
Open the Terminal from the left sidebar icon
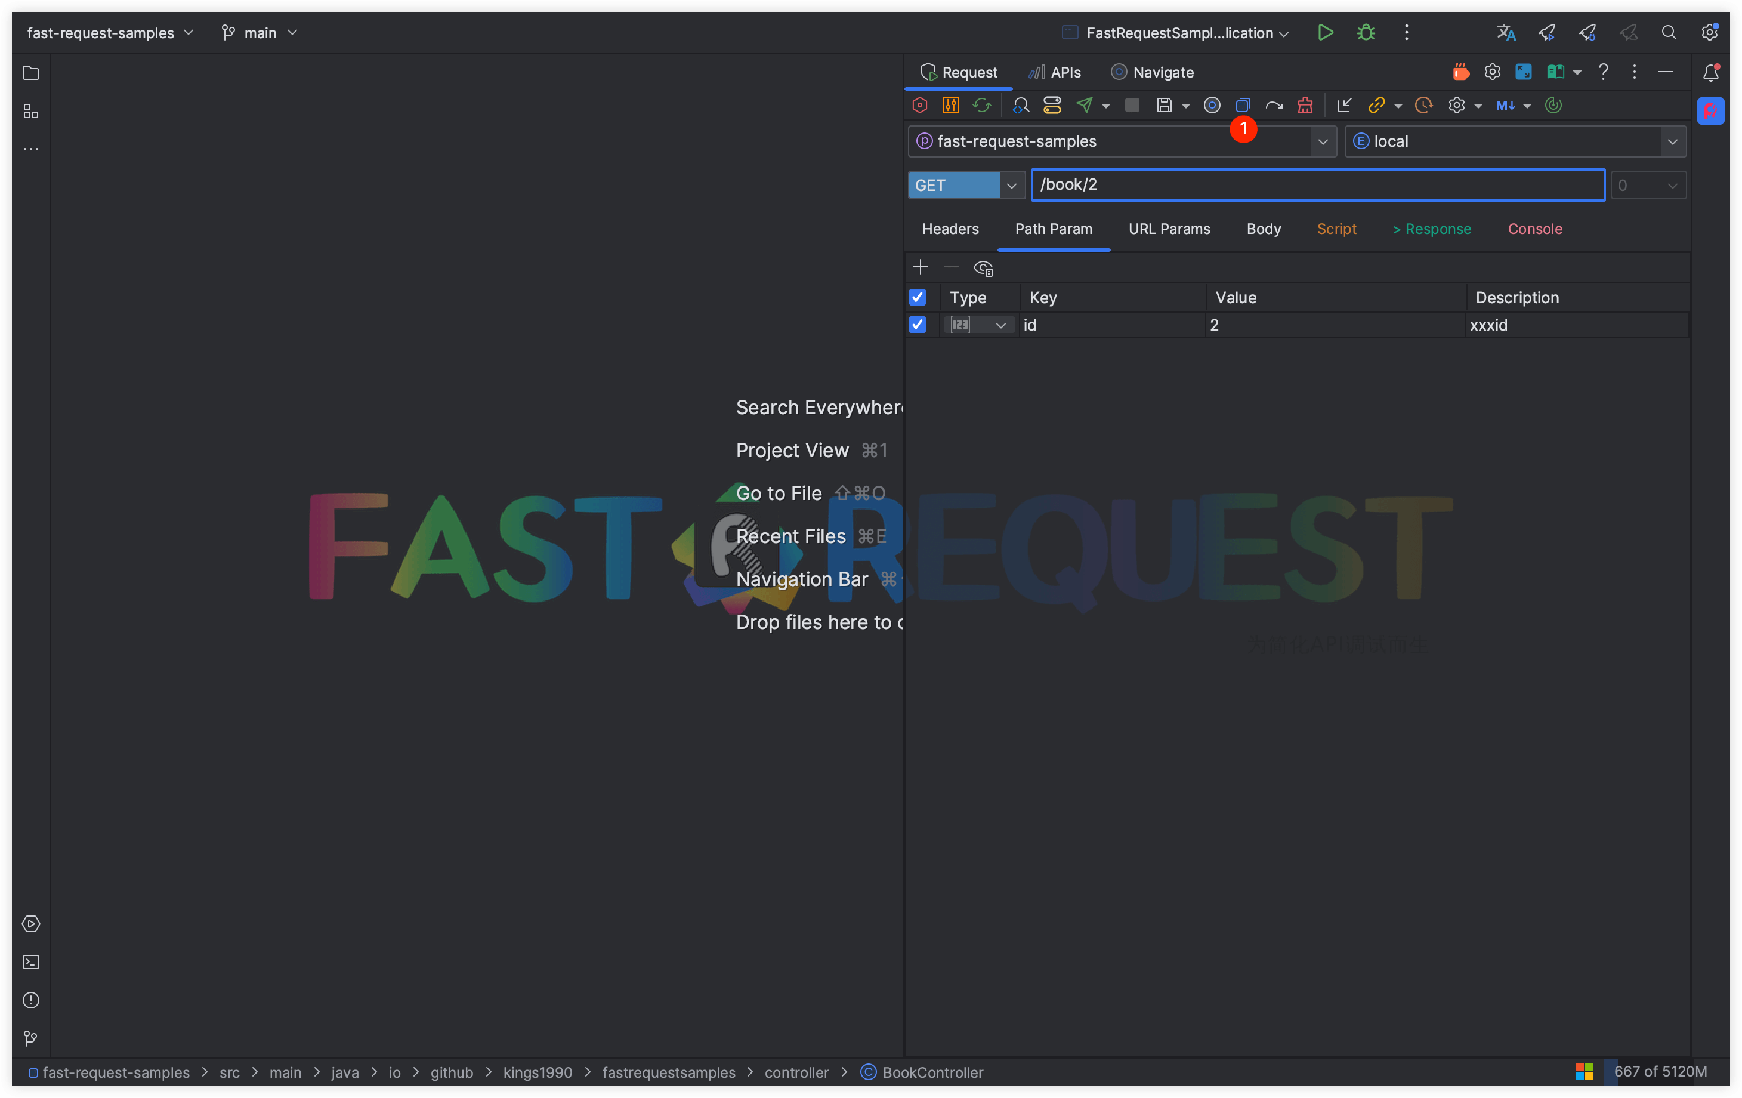(x=31, y=961)
